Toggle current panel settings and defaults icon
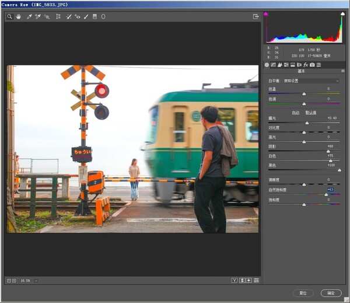 (256, 280)
